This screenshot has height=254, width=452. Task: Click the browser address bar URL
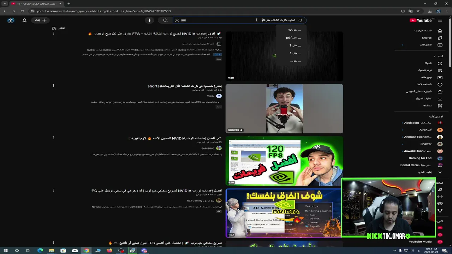pyautogui.click(x=104, y=11)
